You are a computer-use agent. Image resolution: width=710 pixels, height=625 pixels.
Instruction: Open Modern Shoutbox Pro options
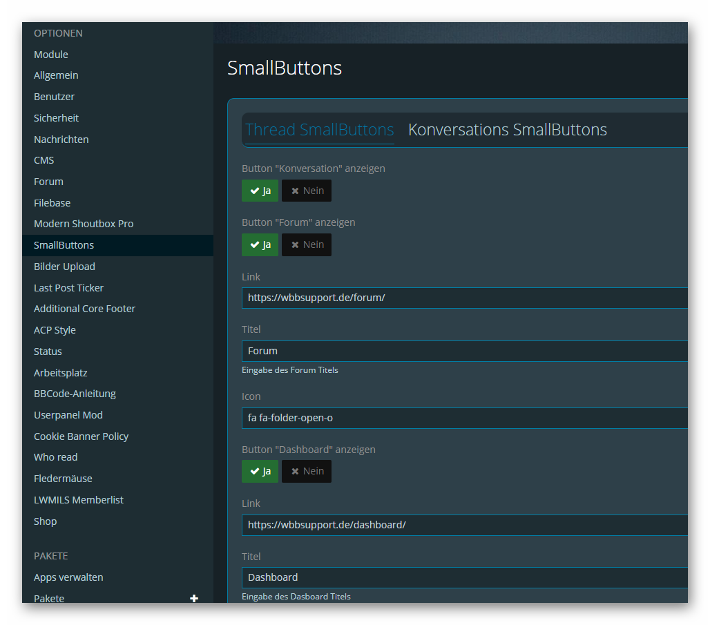[x=84, y=224]
